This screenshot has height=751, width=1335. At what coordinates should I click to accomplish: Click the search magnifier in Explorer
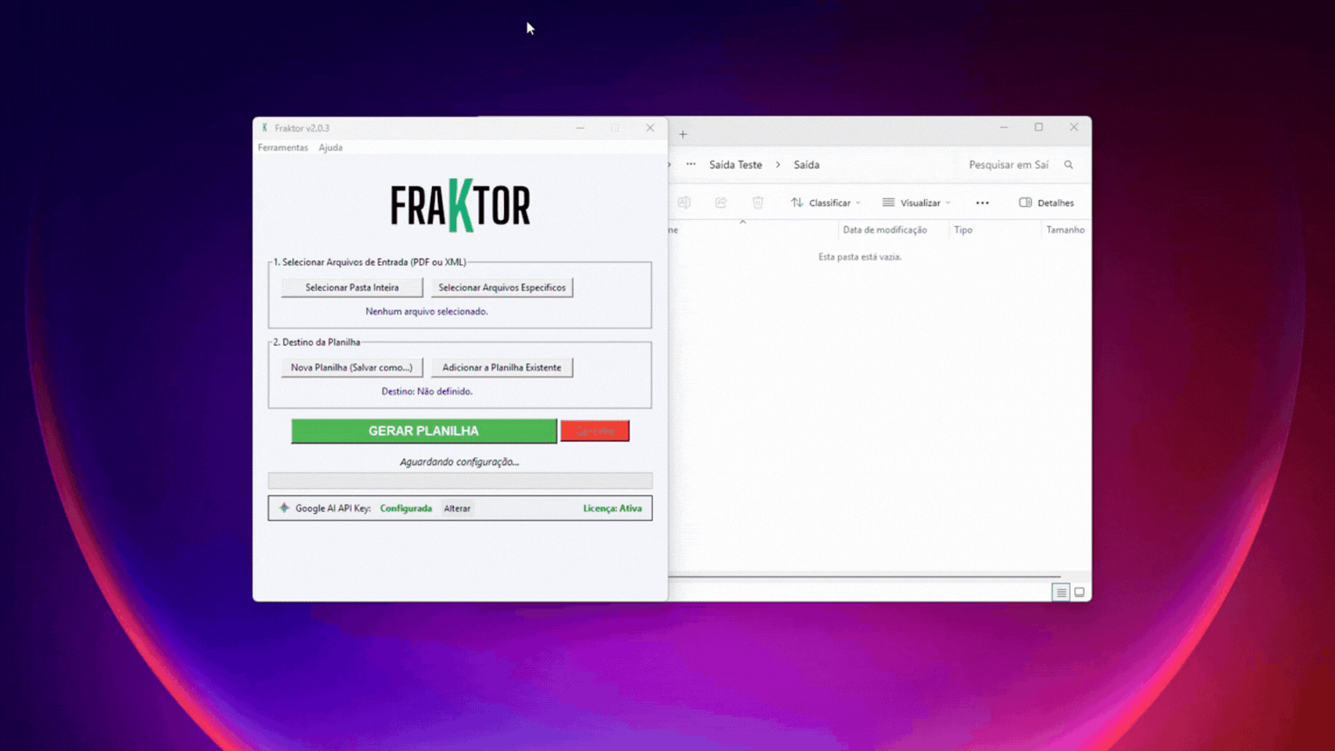pos(1068,164)
